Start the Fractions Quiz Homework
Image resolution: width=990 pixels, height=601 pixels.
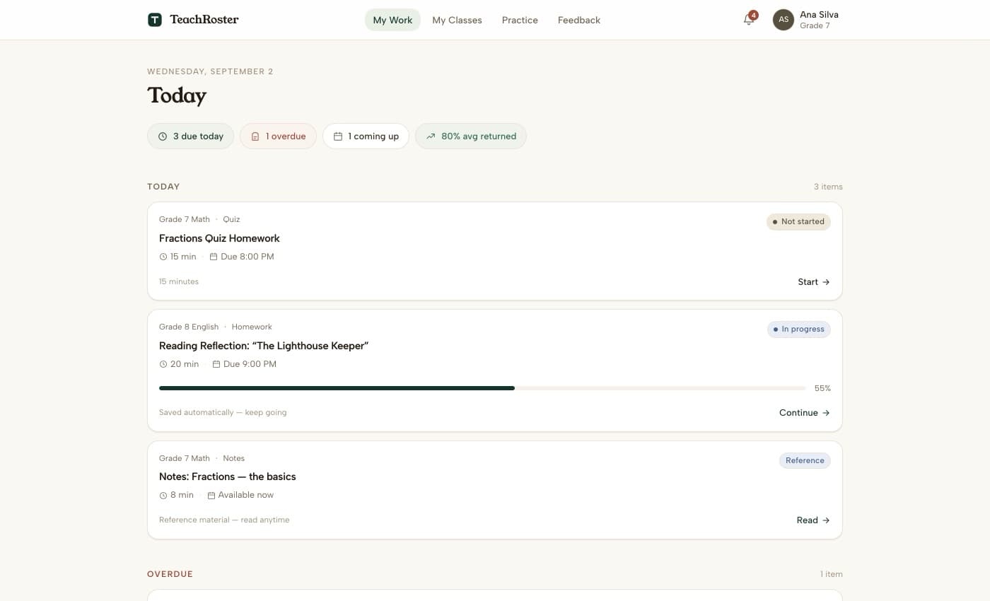coord(814,282)
